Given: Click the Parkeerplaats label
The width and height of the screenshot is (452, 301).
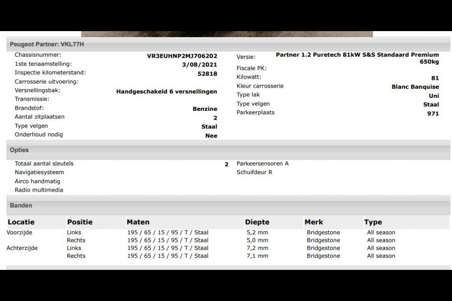Looking at the screenshot, I should pyautogui.click(x=256, y=112).
